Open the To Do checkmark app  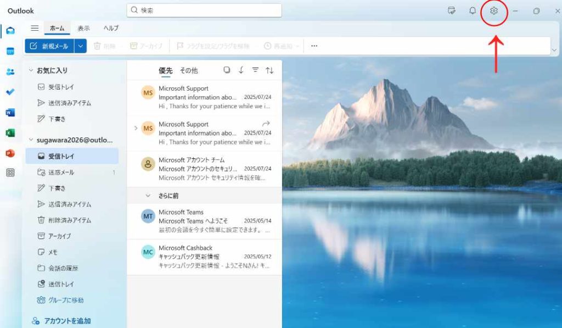coord(10,92)
